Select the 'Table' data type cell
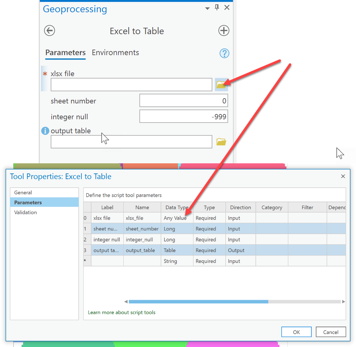356x347 pixels. click(177, 250)
